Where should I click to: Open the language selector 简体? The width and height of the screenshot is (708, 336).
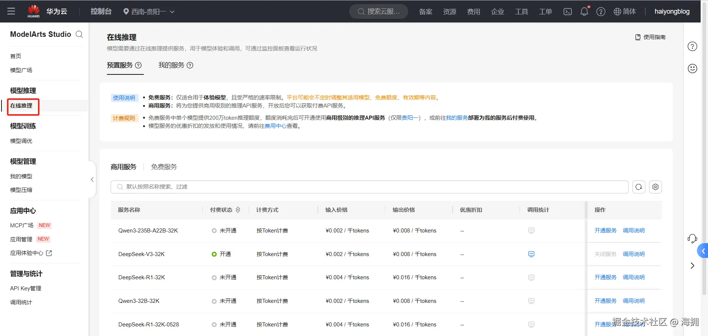point(625,11)
